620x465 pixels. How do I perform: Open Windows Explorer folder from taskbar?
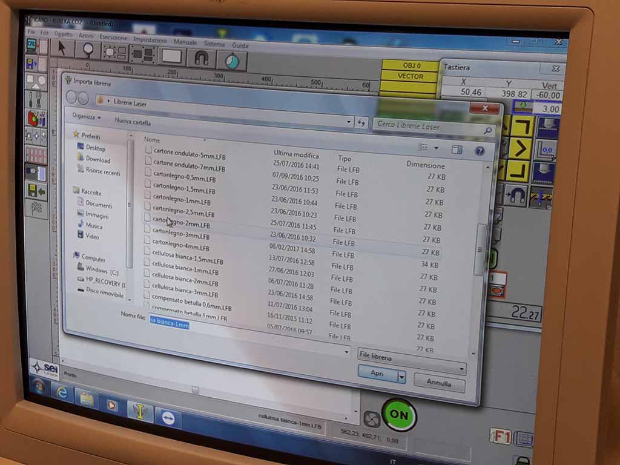pyautogui.click(x=87, y=398)
